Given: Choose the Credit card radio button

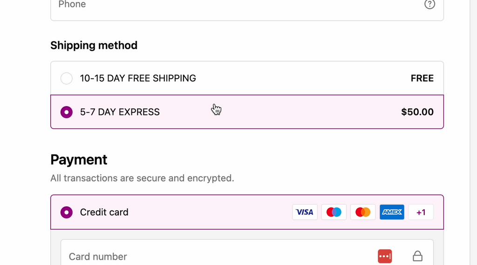Looking at the screenshot, I should point(67,212).
